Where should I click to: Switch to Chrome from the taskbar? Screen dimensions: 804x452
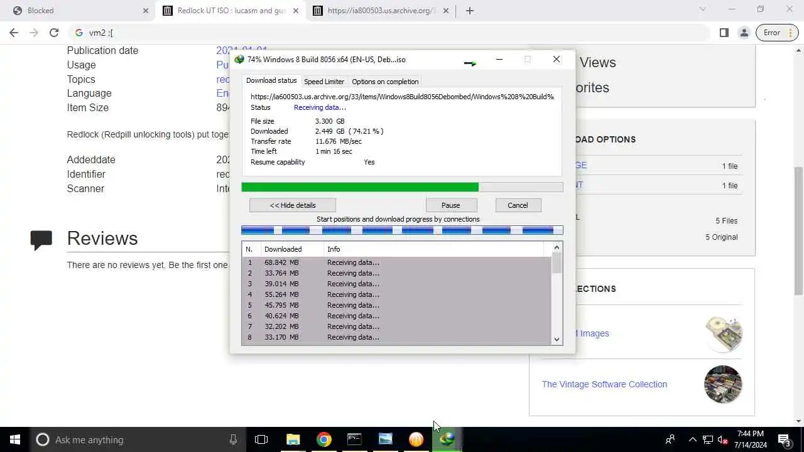tap(324, 439)
